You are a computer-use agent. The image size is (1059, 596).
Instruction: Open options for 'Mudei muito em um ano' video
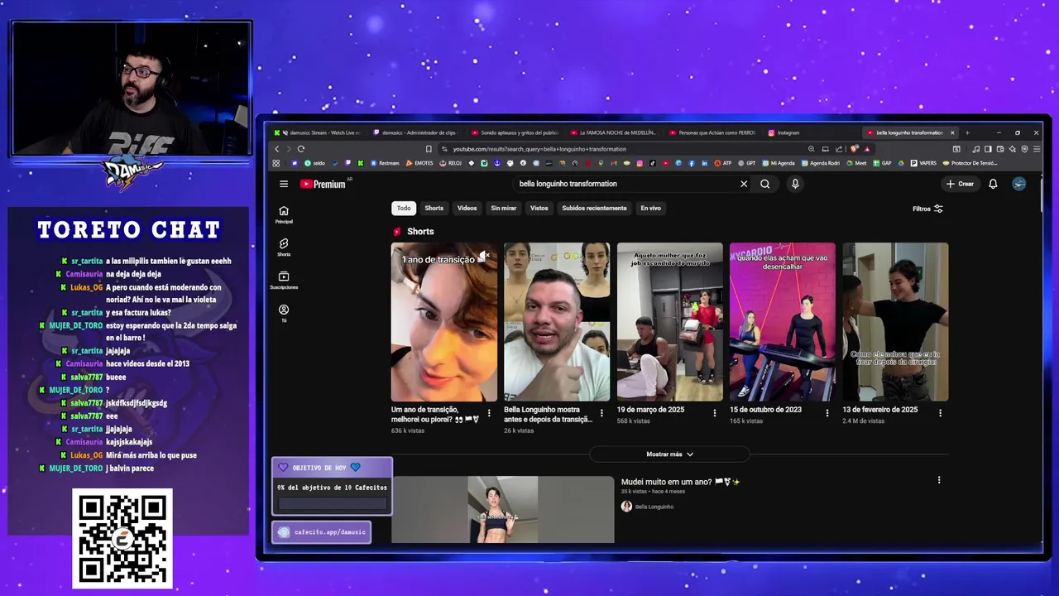click(x=939, y=480)
